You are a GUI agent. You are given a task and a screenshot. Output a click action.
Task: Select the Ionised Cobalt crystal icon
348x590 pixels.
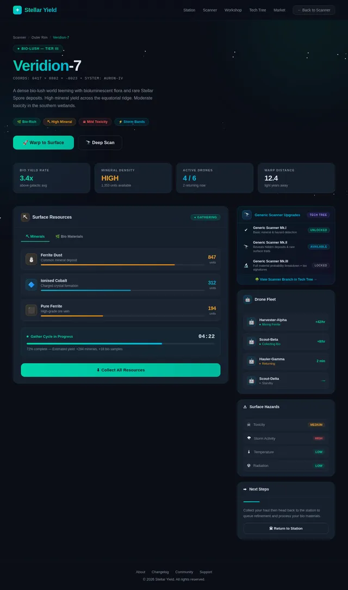point(31,284)
